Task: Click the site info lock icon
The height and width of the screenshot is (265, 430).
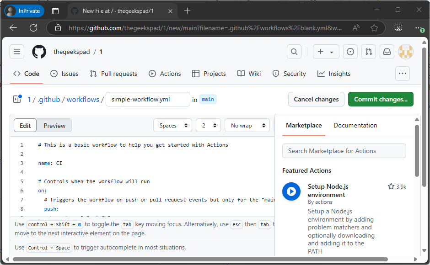Action: [x=58, y=28]
